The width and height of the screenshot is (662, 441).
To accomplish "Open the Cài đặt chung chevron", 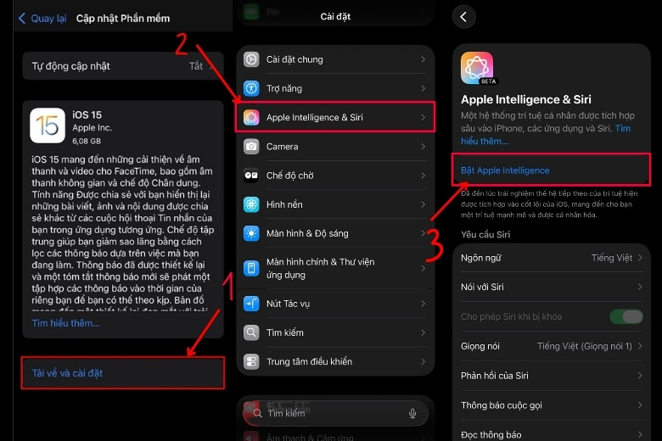I will click(x=423, y=59).
